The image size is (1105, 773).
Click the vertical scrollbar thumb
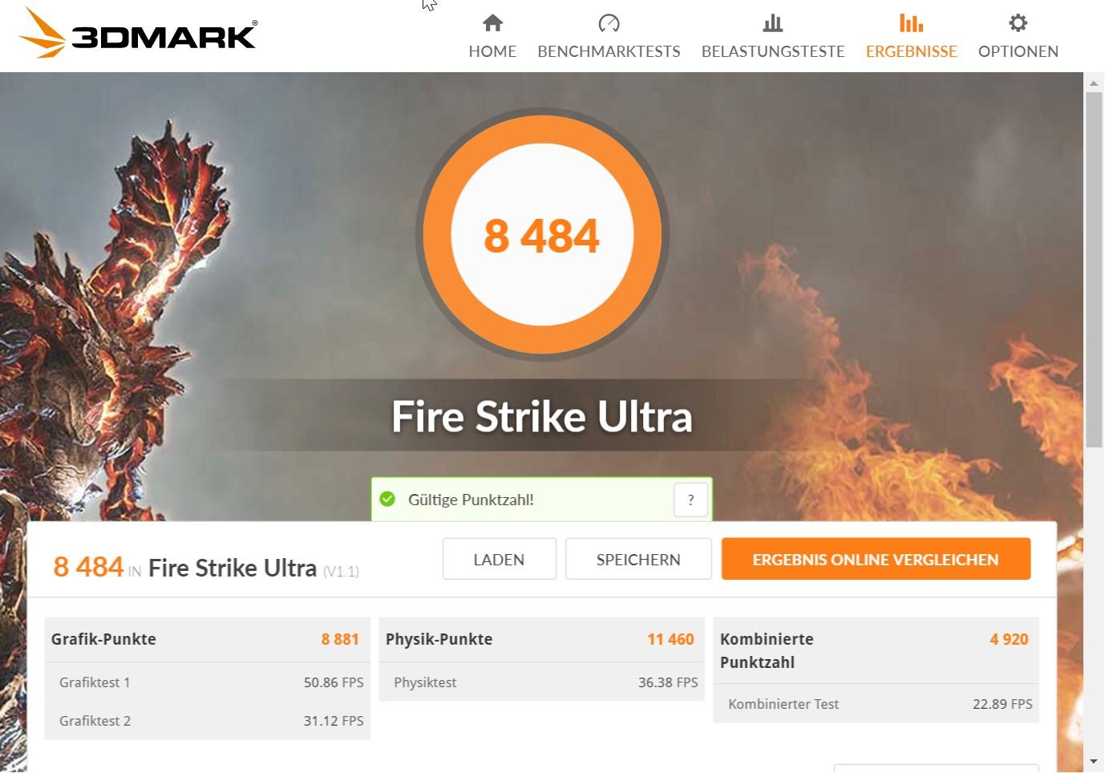coord(1094,269)
